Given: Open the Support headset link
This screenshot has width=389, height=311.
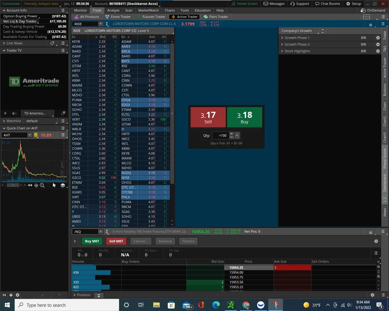Looking at the screenshot, I should (x=300, y=4).
